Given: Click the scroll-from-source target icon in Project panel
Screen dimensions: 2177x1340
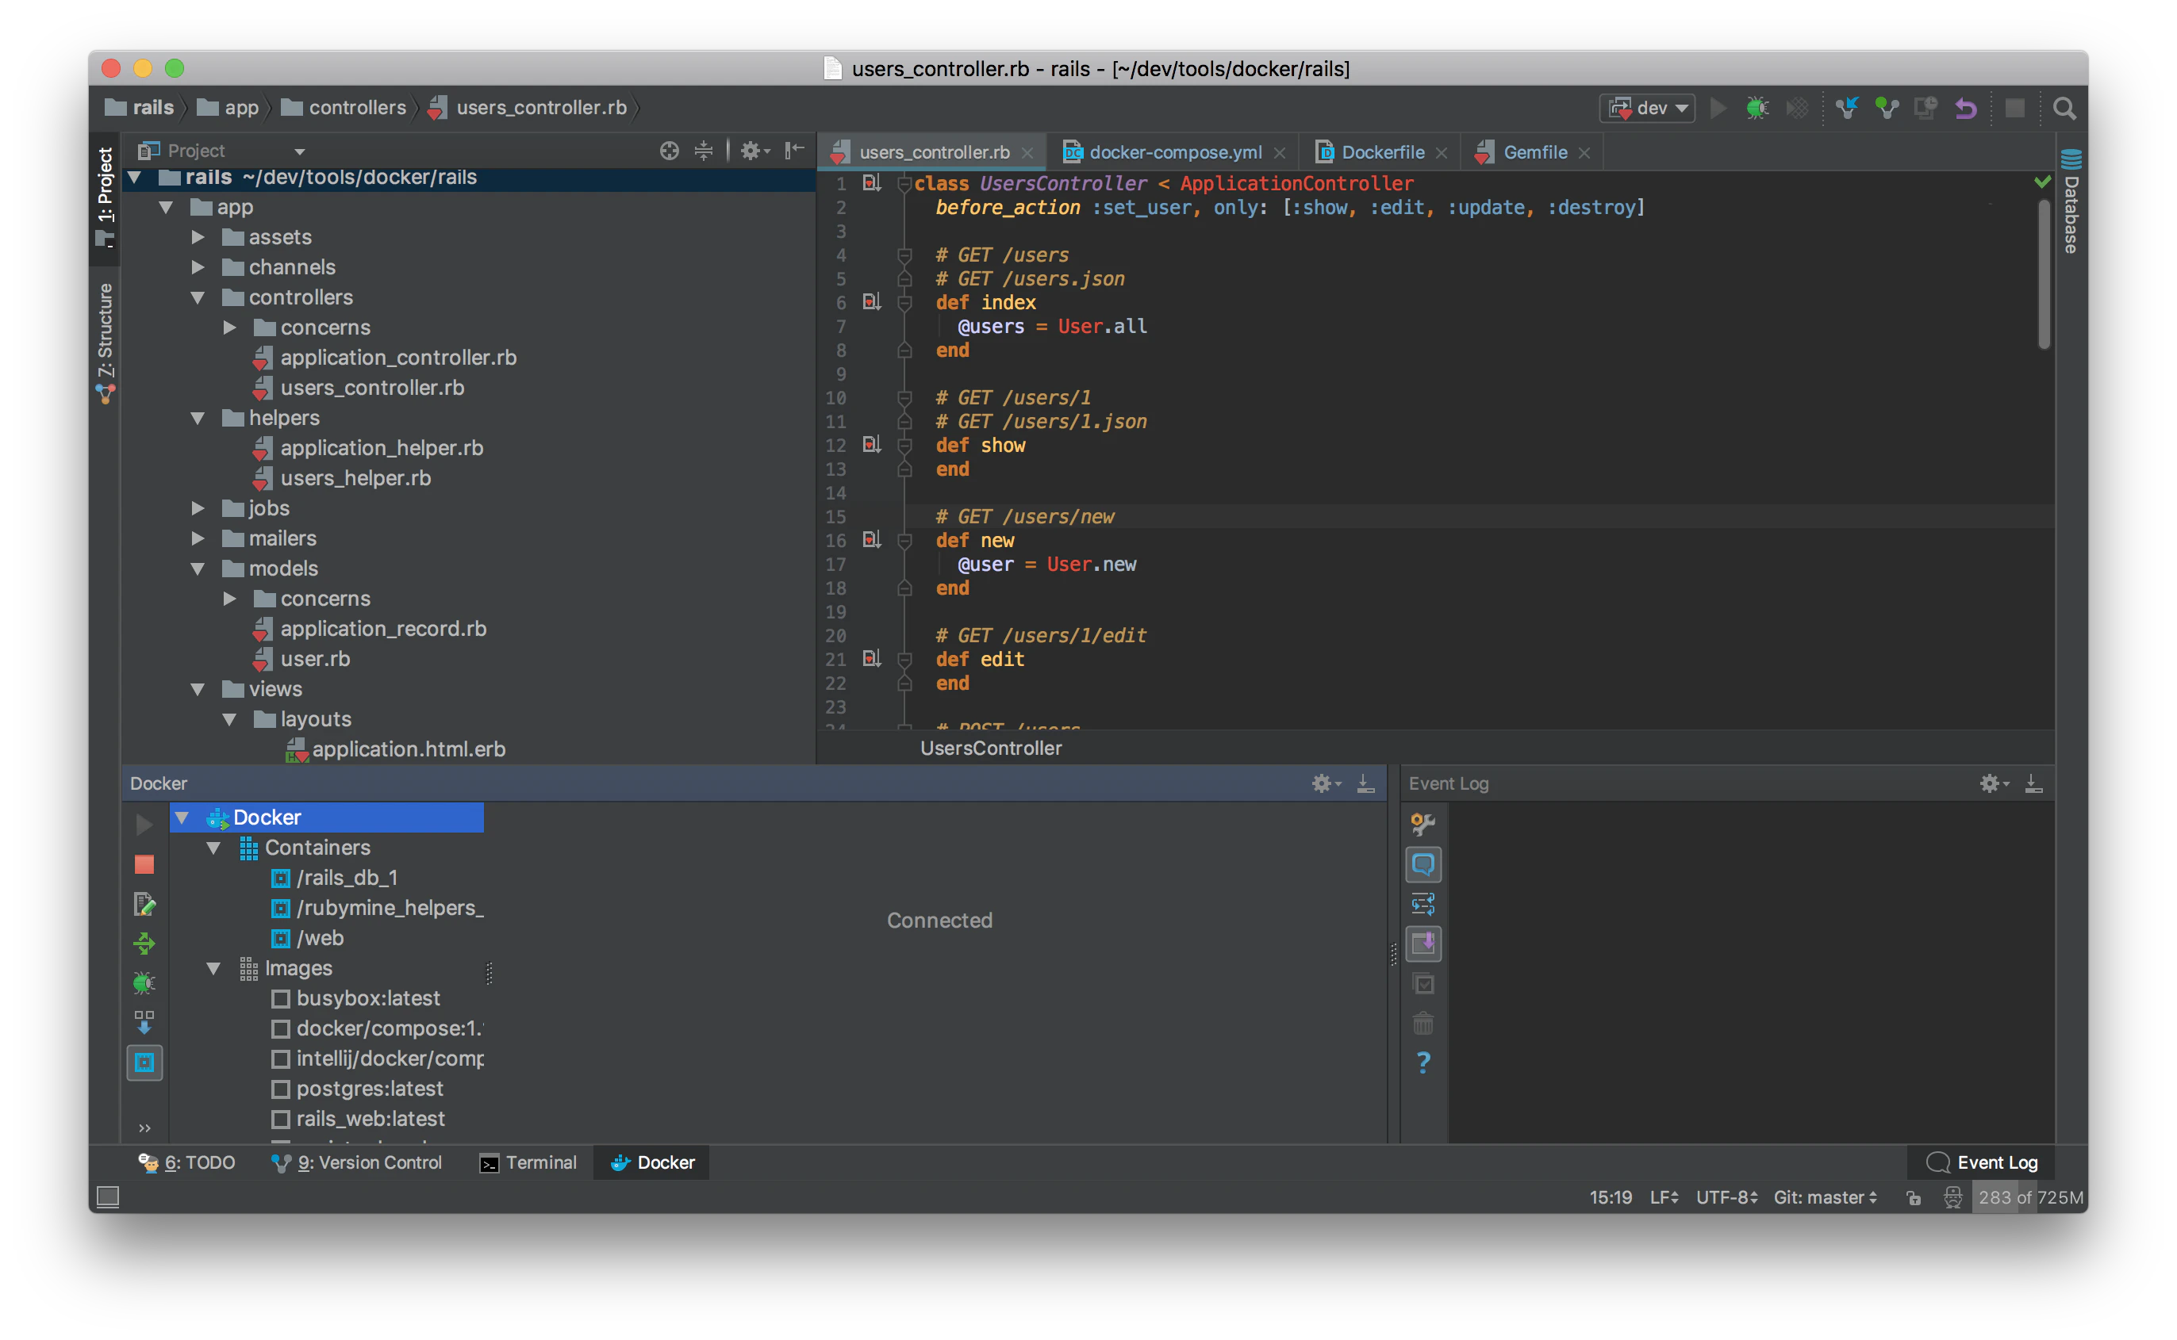Looking at the screenshot, I should pyautogui.click(x=670, y=151).
